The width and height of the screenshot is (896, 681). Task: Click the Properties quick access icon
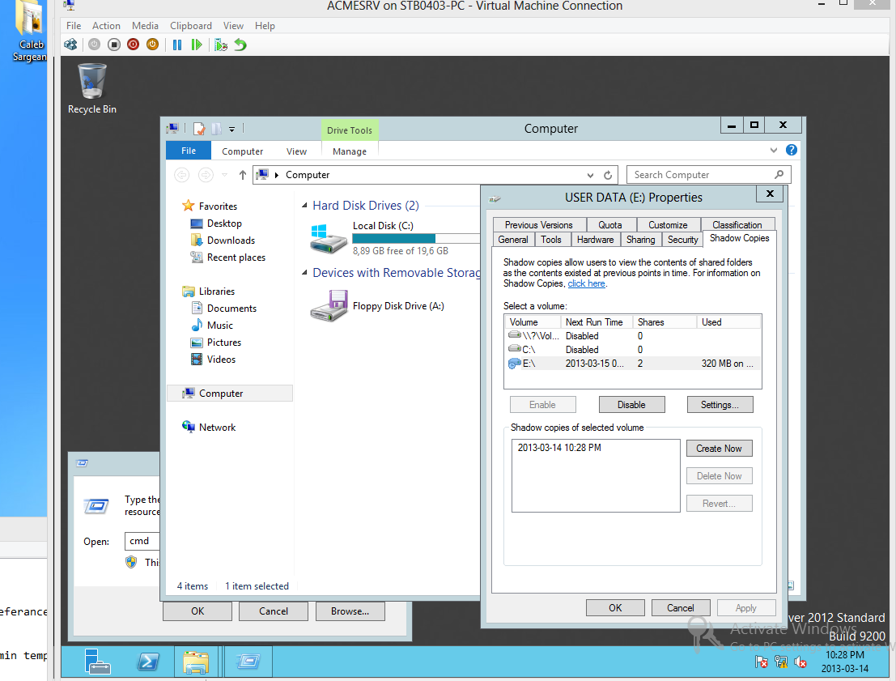[199, 129]
